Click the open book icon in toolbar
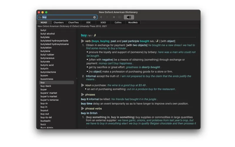Screen dimensions: 235x147 [120, 17]
